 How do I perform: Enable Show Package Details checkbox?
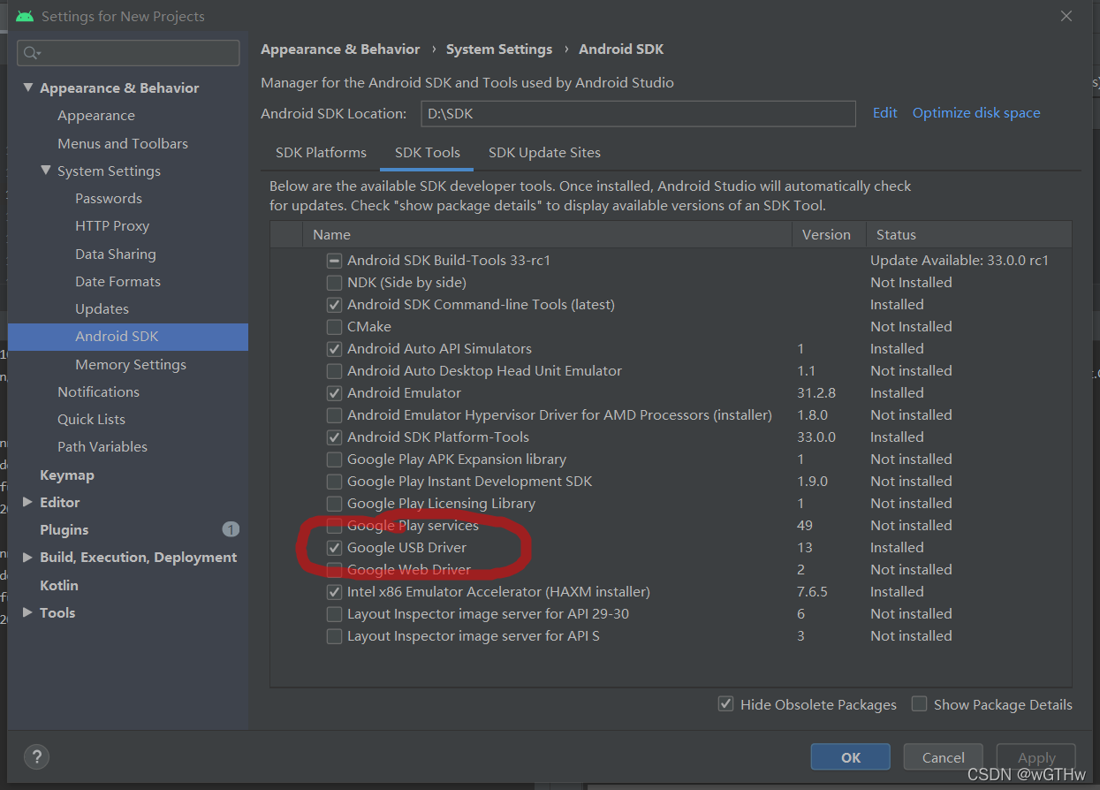point(919,704)
